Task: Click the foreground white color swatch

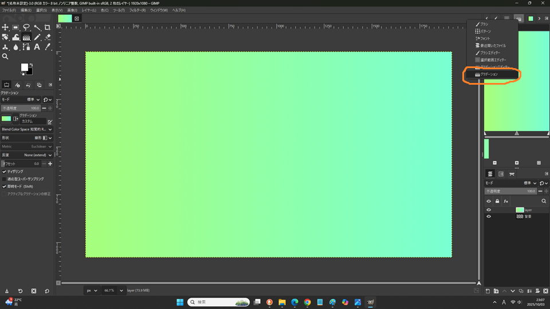Action: tap(25, 67)
